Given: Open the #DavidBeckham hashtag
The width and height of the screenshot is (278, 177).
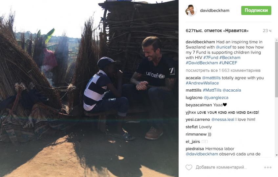Looking at the screenshot, I should (x=202, y=63).
